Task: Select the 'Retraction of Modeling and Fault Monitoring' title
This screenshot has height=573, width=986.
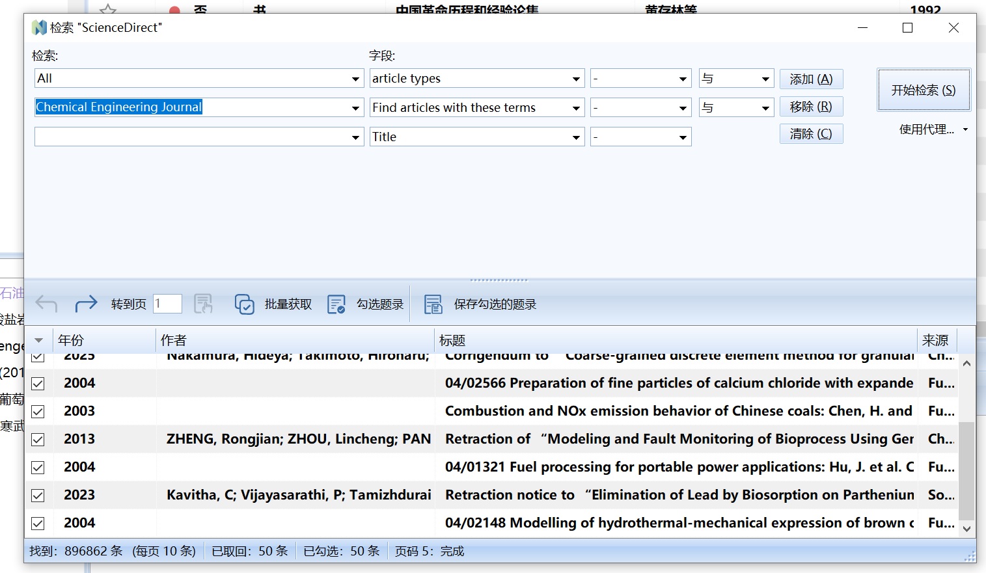Action: pyautogui.click(x=679, y=439)
